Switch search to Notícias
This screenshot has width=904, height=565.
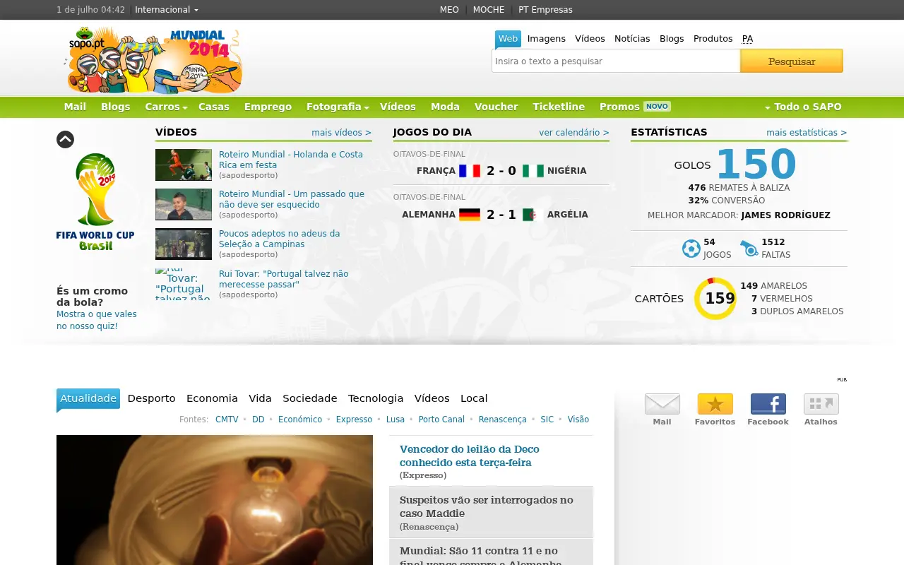click(632, 39)
